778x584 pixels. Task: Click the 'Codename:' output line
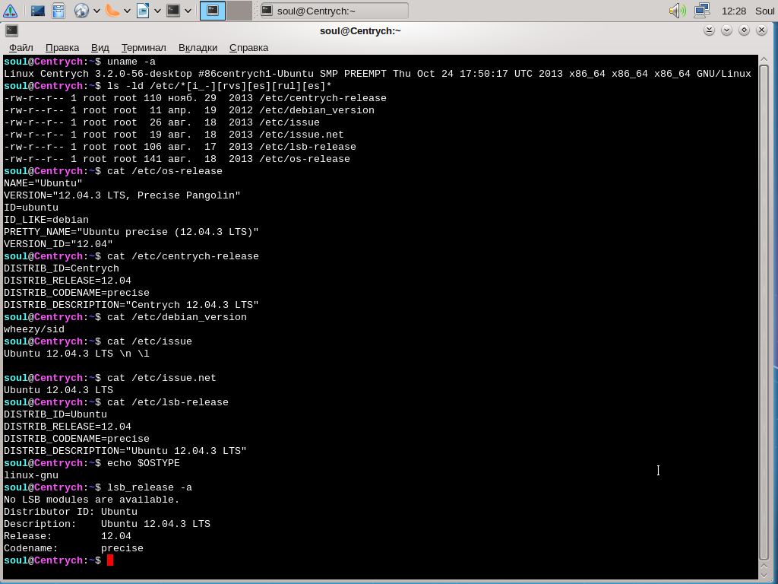(74, 548)
